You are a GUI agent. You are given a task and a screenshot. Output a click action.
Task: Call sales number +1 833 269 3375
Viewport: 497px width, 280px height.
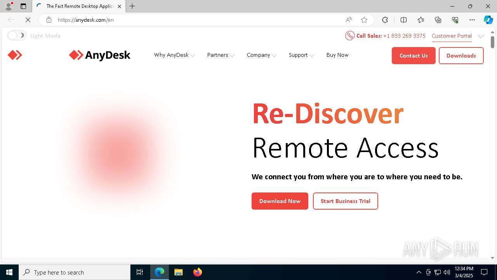pos(404,36)
